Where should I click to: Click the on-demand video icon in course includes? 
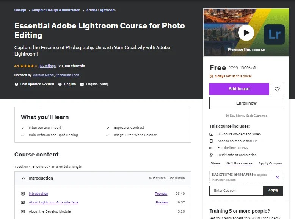pos(211,134)
